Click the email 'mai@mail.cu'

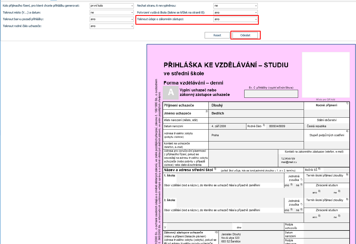point(289,162)
